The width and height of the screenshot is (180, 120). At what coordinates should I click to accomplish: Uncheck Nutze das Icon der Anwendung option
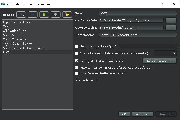(77, 68)
